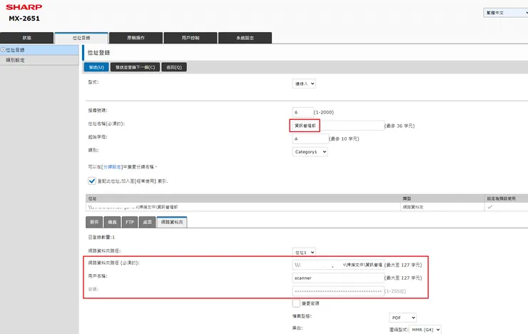
Task: Click the masked password field
Action: [x=337, y=291]
